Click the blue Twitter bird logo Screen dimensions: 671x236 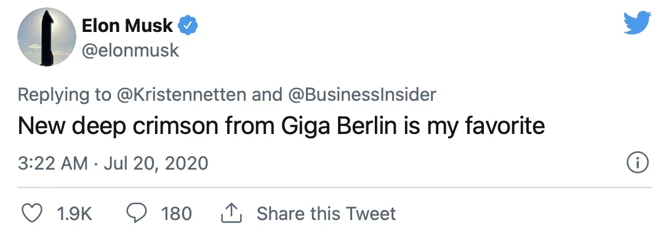637,23
